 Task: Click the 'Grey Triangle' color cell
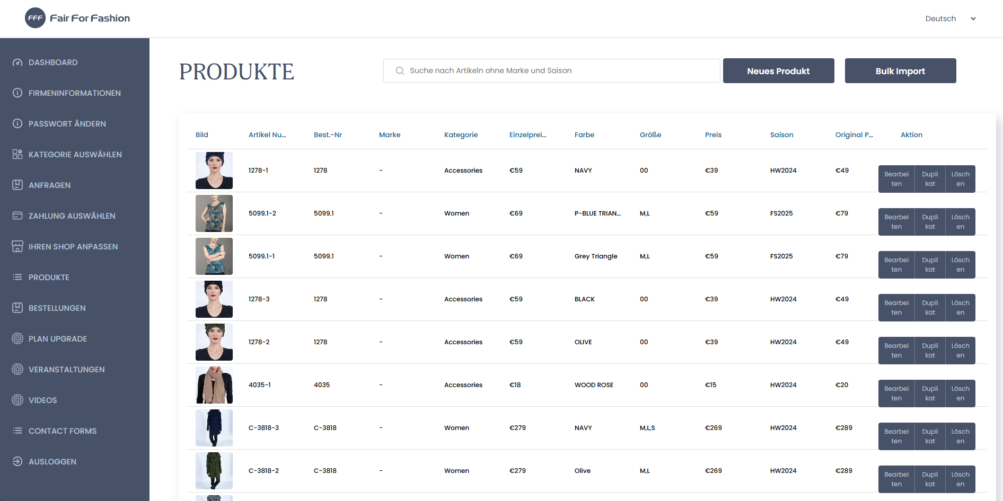click(x=596, y=256)
